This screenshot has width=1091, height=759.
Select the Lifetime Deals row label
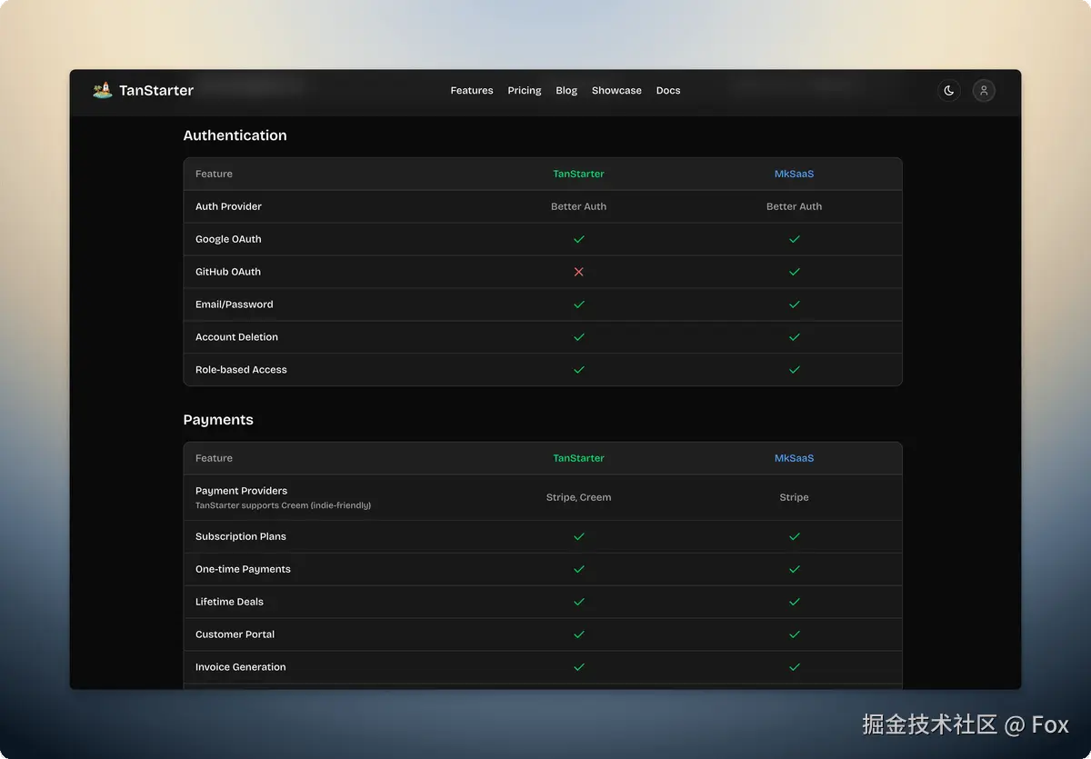tap(229, 602)
